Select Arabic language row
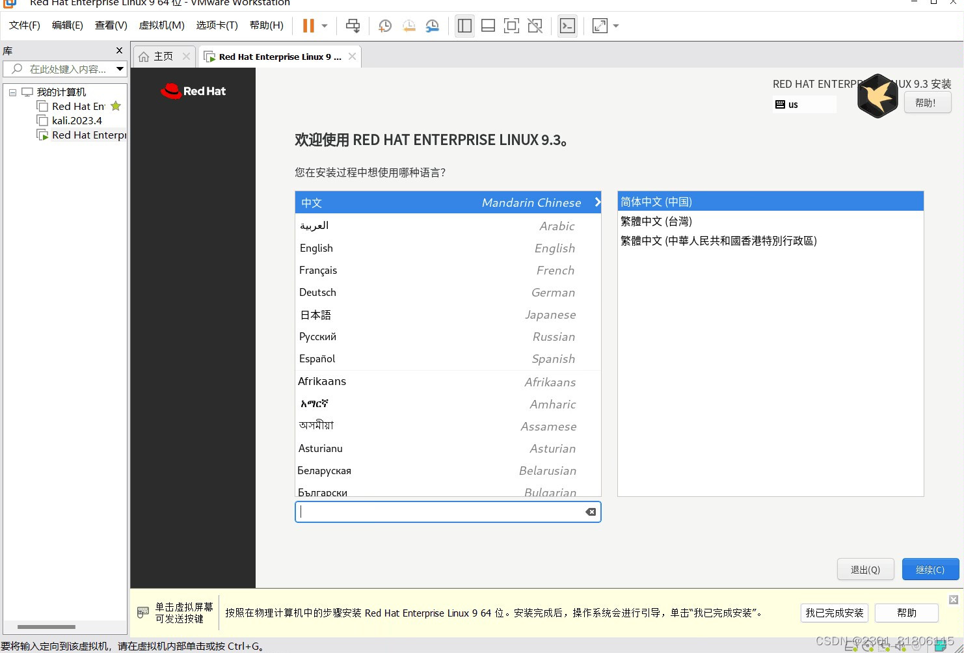 [x=448, y=226]
